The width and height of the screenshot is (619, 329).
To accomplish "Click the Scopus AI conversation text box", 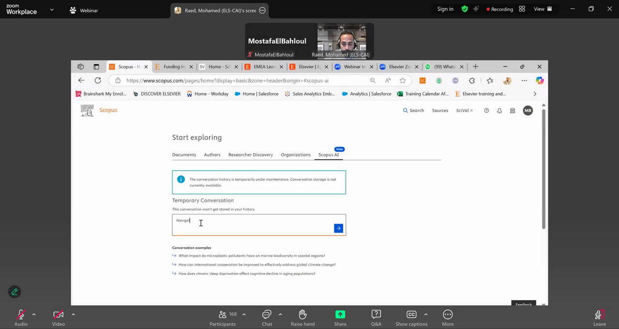I will pyautogui.click(x=259, y=225).
